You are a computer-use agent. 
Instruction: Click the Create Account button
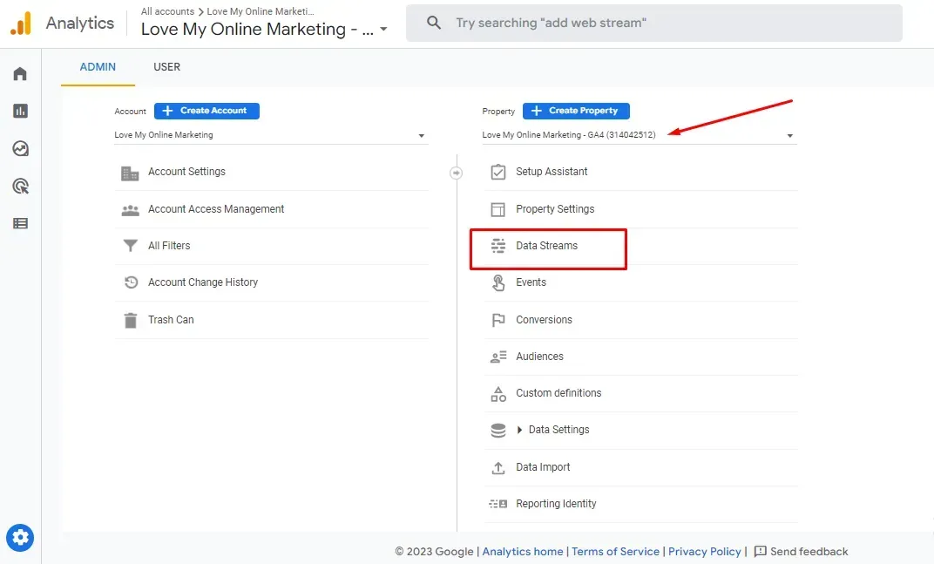206,111
